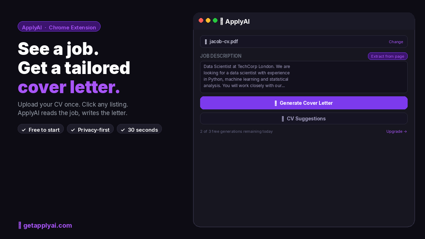Click the green traffic light button
This screenshot has height=239, width=425.
tap(215, 21)
